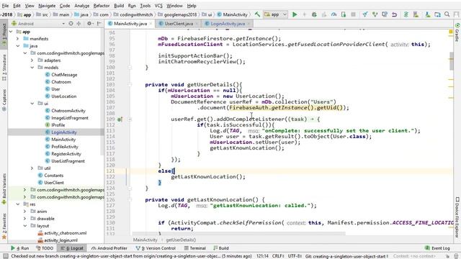Click the 121:14 cursor position status

[262, 256]
